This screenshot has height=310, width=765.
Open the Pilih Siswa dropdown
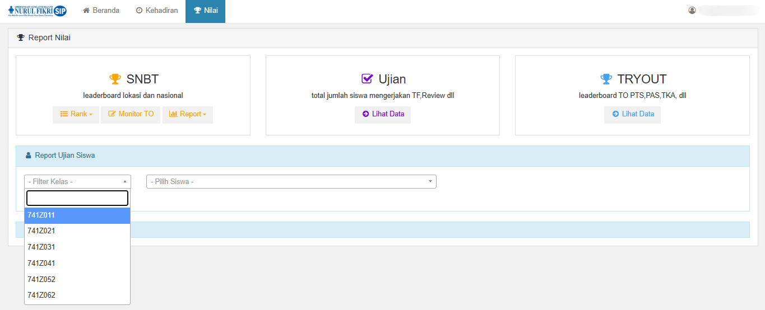point(291,181)
